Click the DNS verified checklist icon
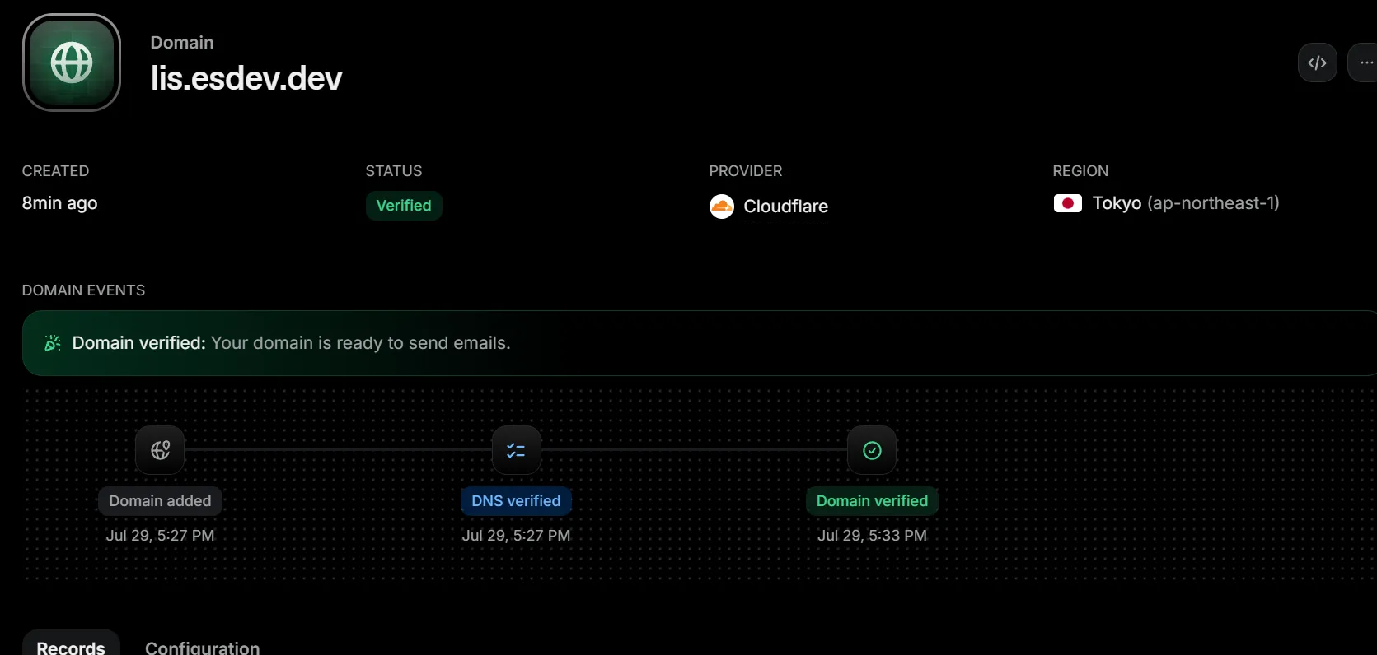This screenshot has width=1377, height=655. (x=516, y=450)
